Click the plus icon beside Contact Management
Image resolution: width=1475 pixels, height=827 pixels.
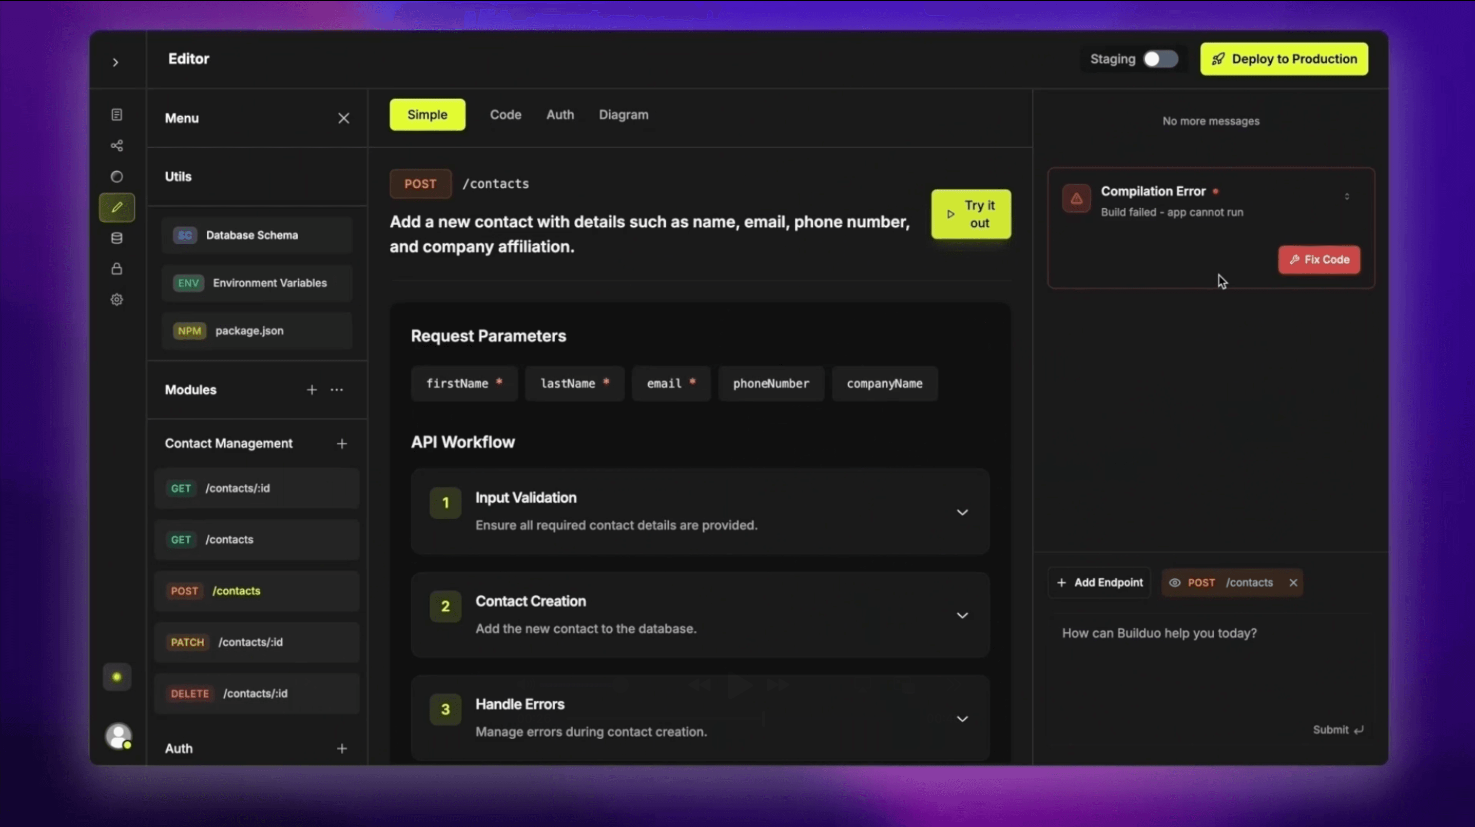[x=341, y=444]
